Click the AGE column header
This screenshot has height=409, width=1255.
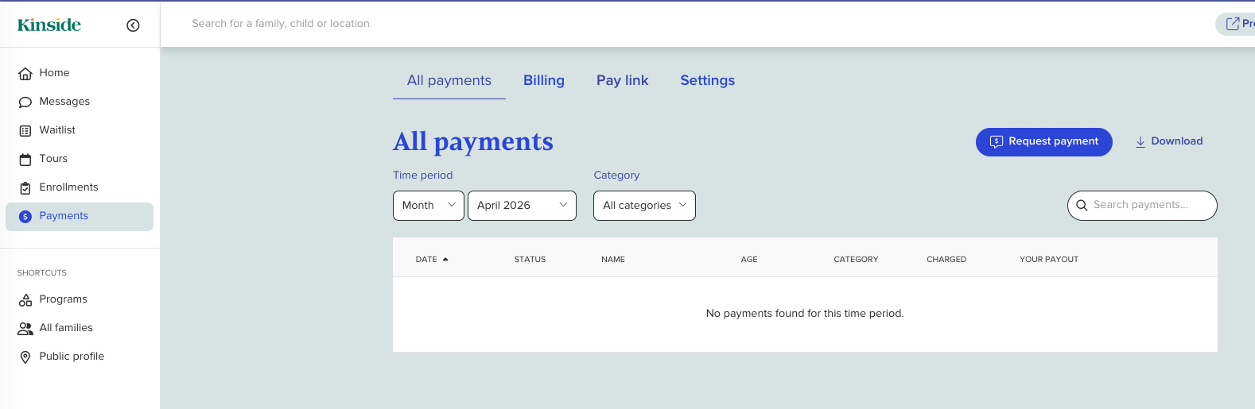749,260
